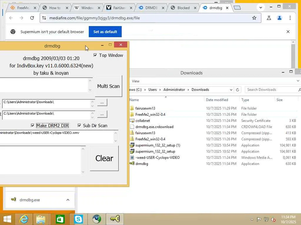Bookmark this page with star icon
301x225 pixels.
point(254,18)
